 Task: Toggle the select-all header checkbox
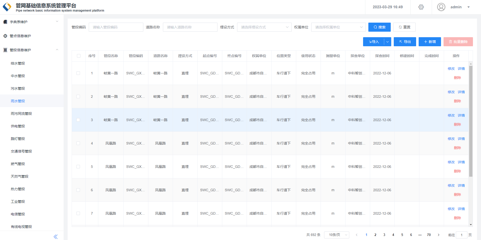tap(79, 56)
